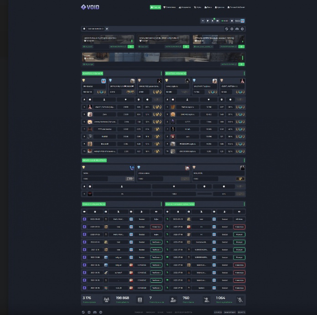This screenshot has height=315, width=317.
Task: Open the Статистика menu item
Action: coord(169,7)
